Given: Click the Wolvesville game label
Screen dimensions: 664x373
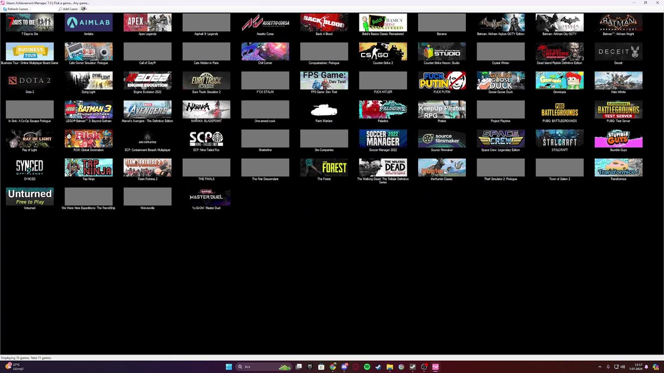Looking at the screenshot, I should [x=147, y=208].
